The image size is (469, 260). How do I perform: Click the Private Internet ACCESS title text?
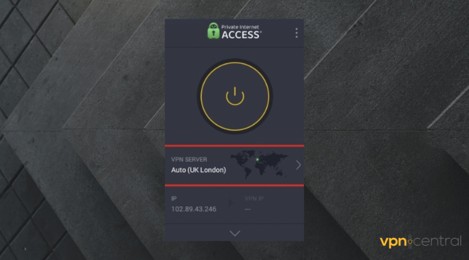(x=241, y=32)
